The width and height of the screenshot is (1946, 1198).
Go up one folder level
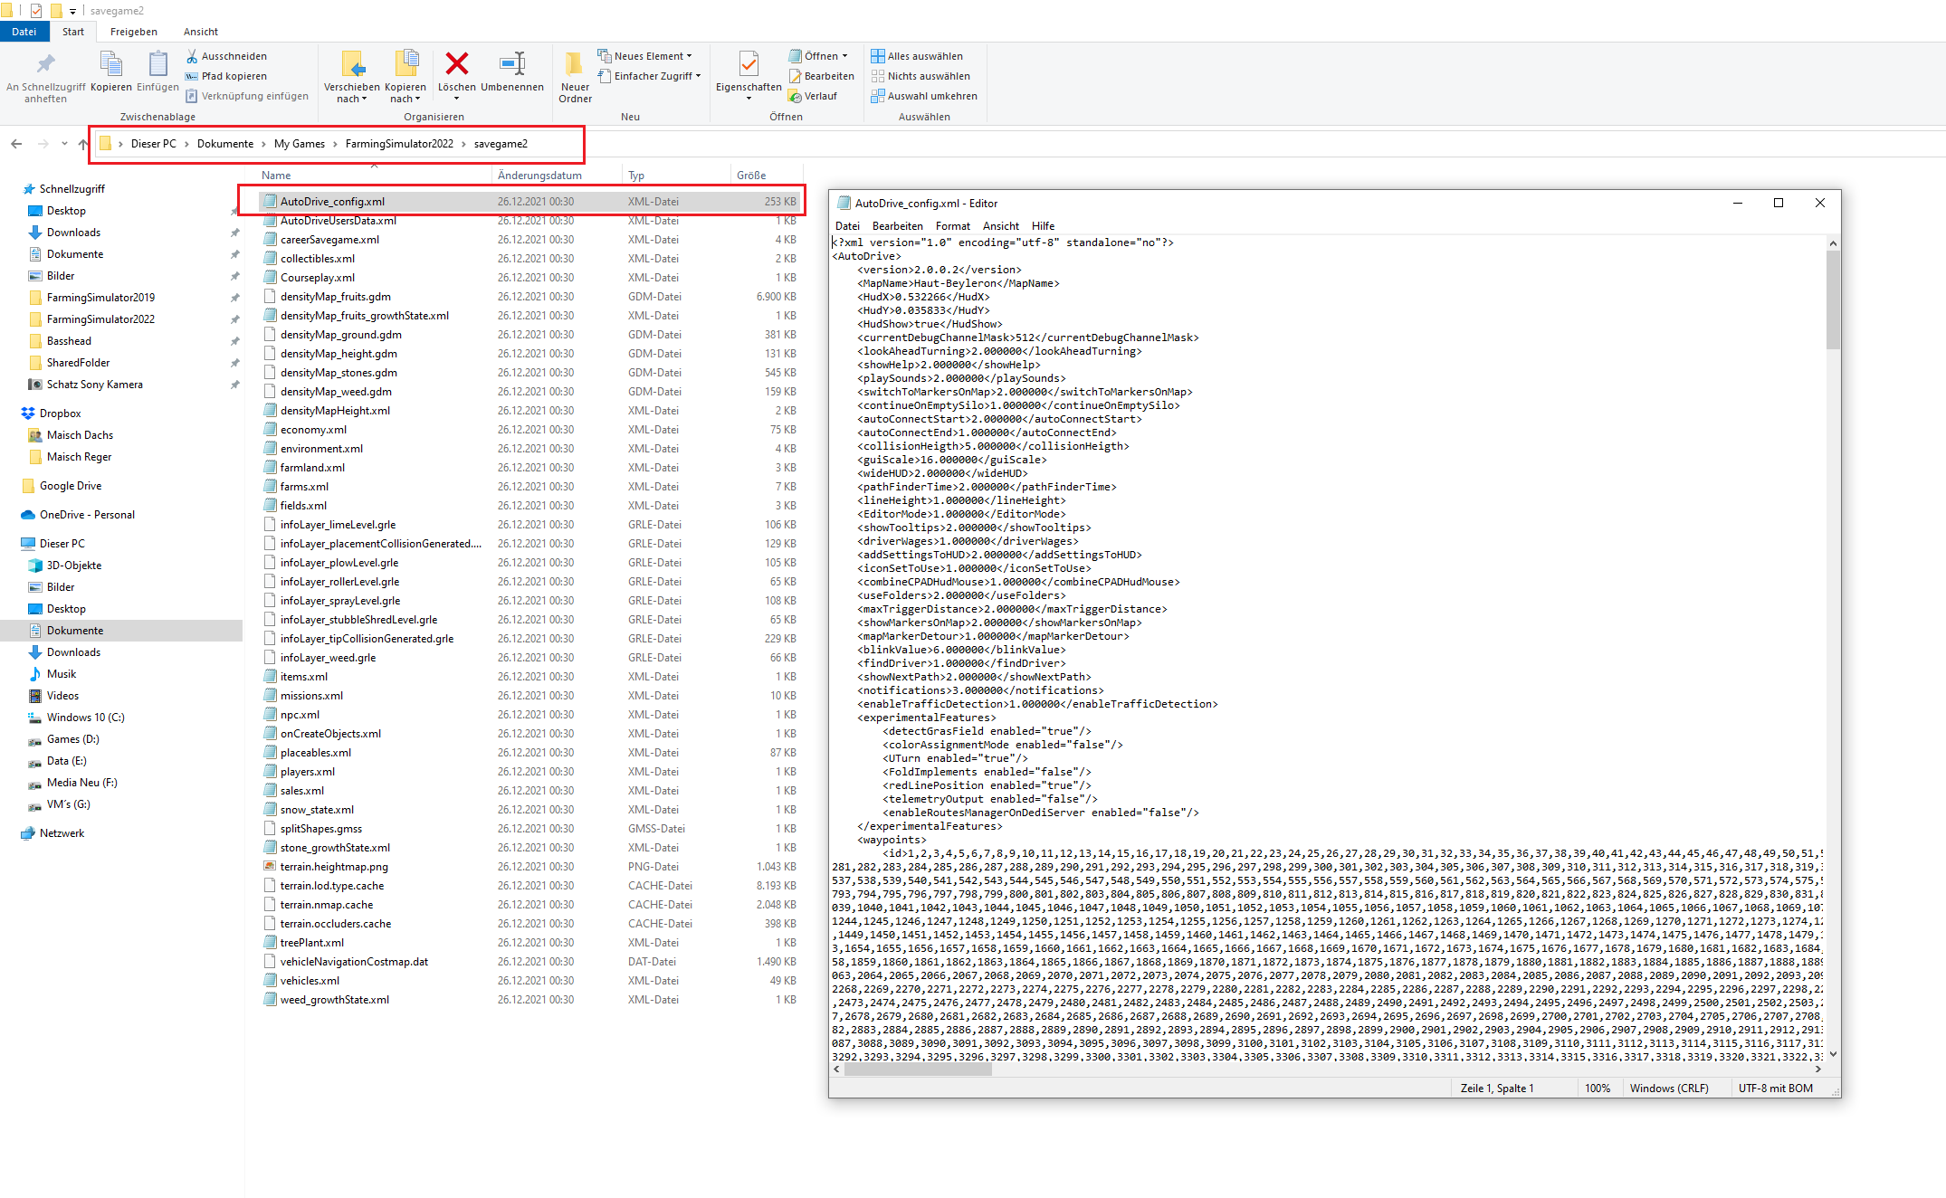coord(83,144)
